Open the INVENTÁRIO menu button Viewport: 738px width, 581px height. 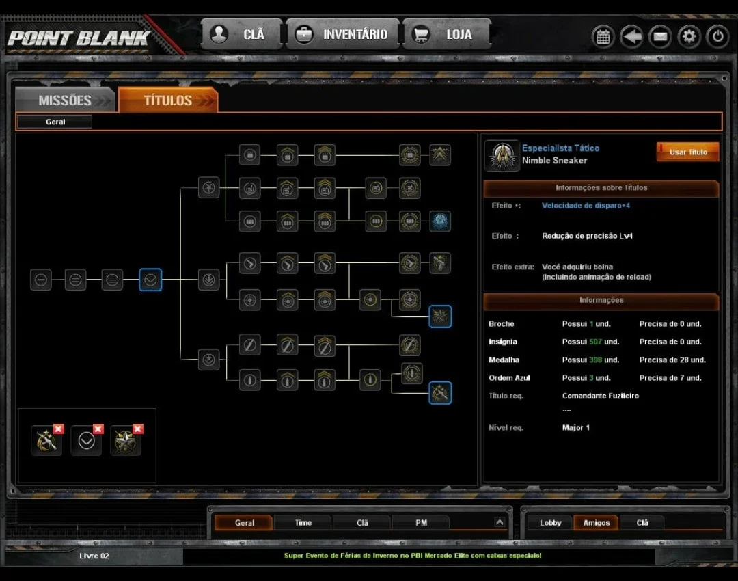coord(342,34)
